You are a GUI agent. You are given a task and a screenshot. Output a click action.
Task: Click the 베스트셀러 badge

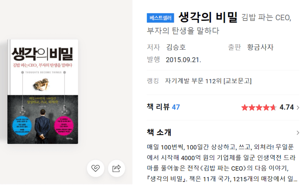tap(160, 18)
